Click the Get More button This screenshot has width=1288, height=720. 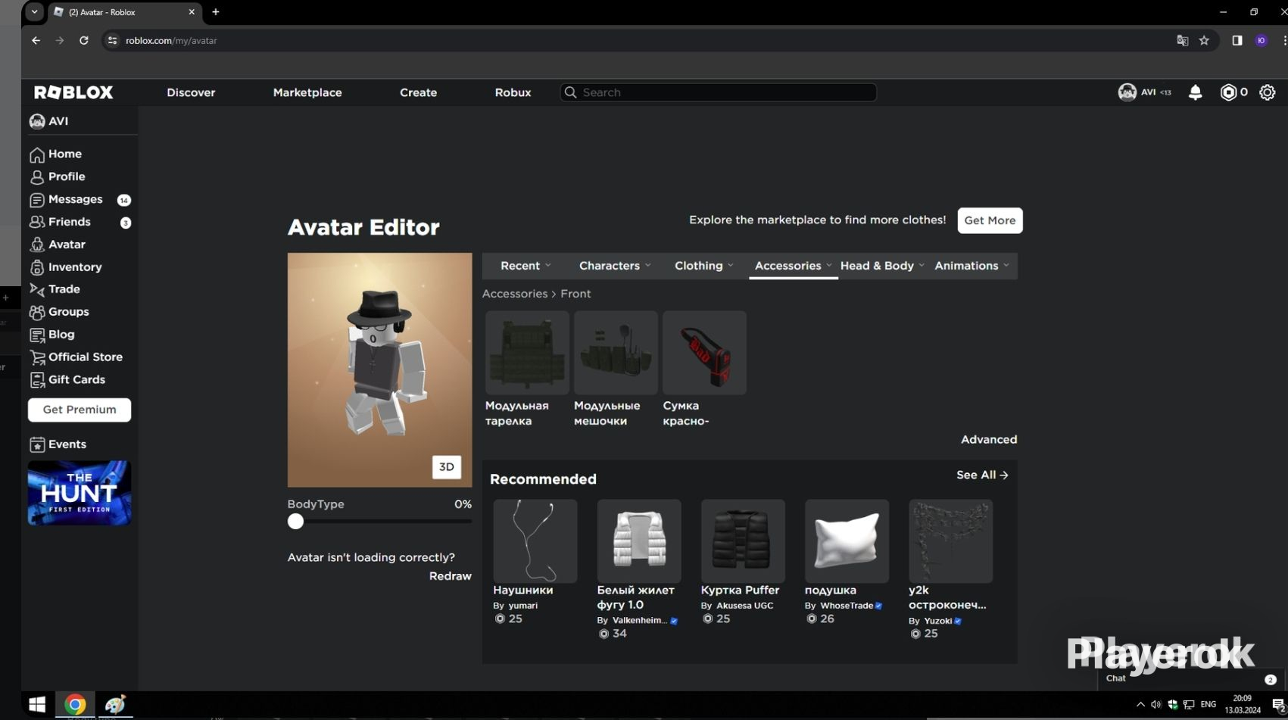pos(990,220)
